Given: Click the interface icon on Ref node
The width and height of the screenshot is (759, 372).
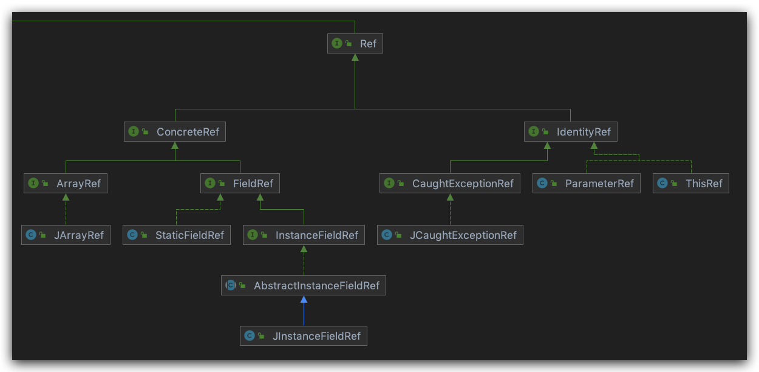Looking at the screenshot, I should pyautogui.click(x=337, y=44).
